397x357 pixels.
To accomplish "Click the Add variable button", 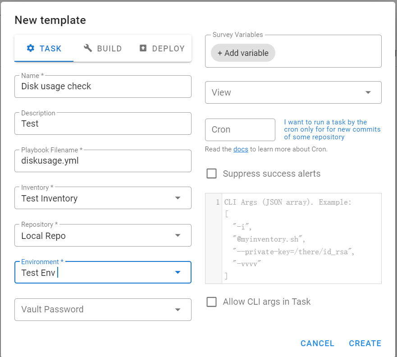I will tap(243, 53).
